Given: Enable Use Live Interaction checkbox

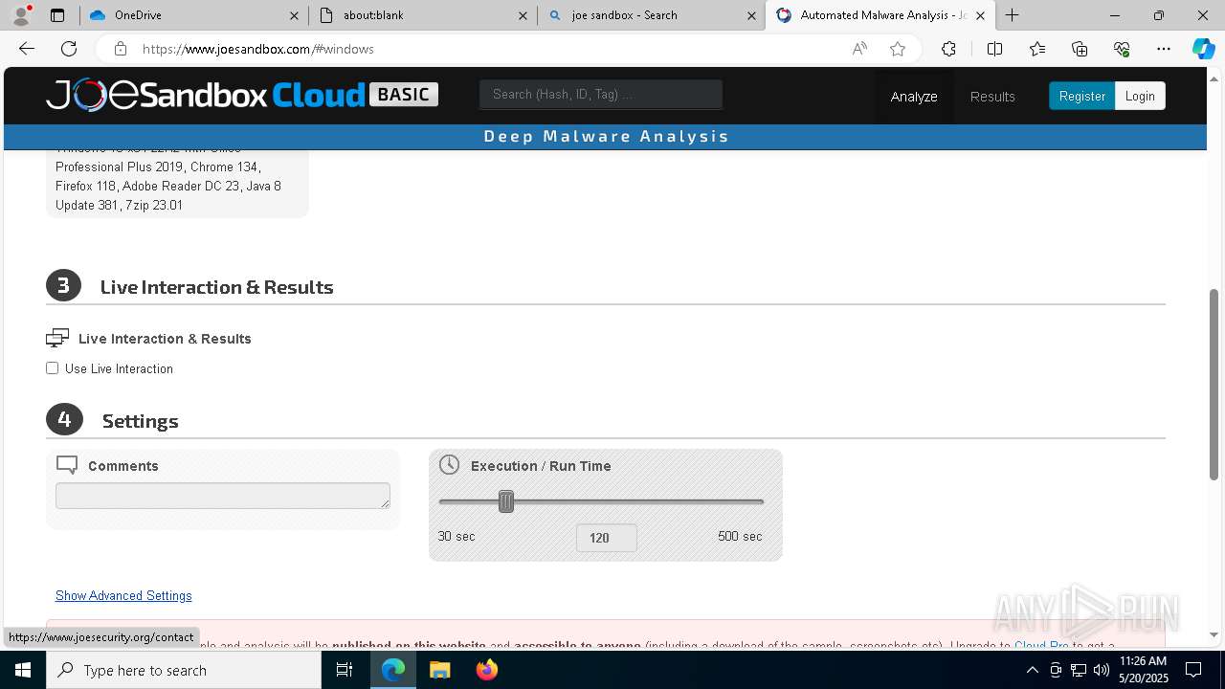Looking at the screenshot, I should [x=53, y=368].
